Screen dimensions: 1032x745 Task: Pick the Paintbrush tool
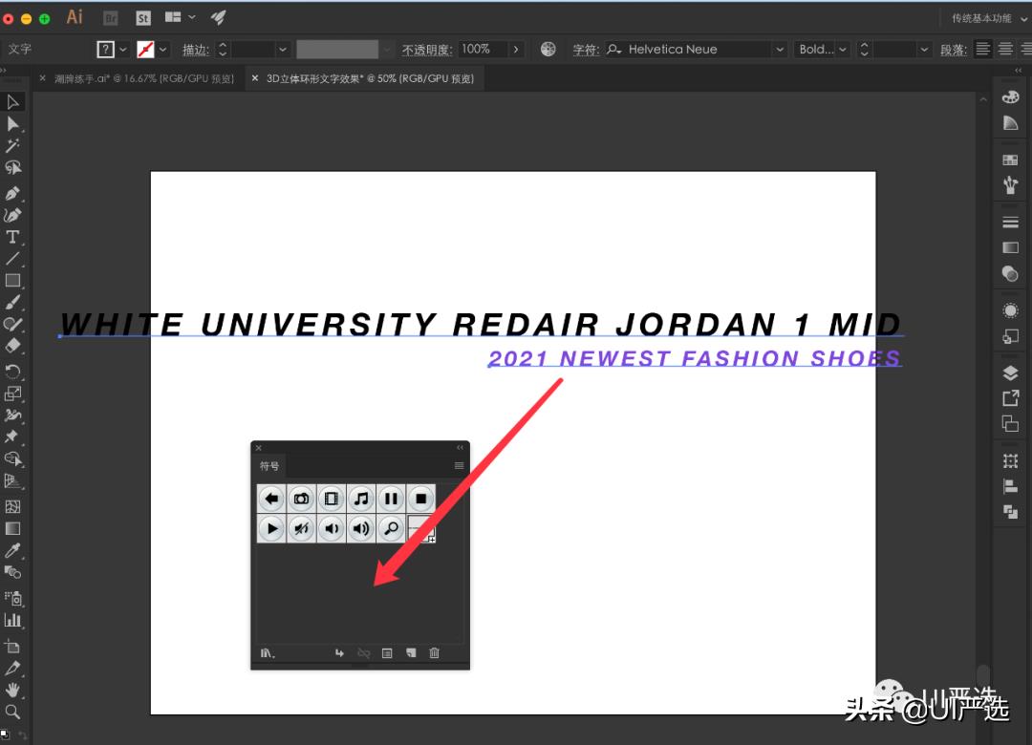12,302
